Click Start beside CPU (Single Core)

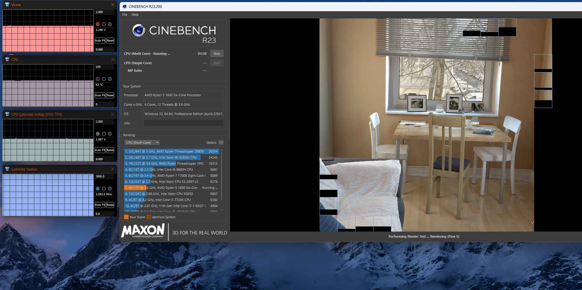217,63
